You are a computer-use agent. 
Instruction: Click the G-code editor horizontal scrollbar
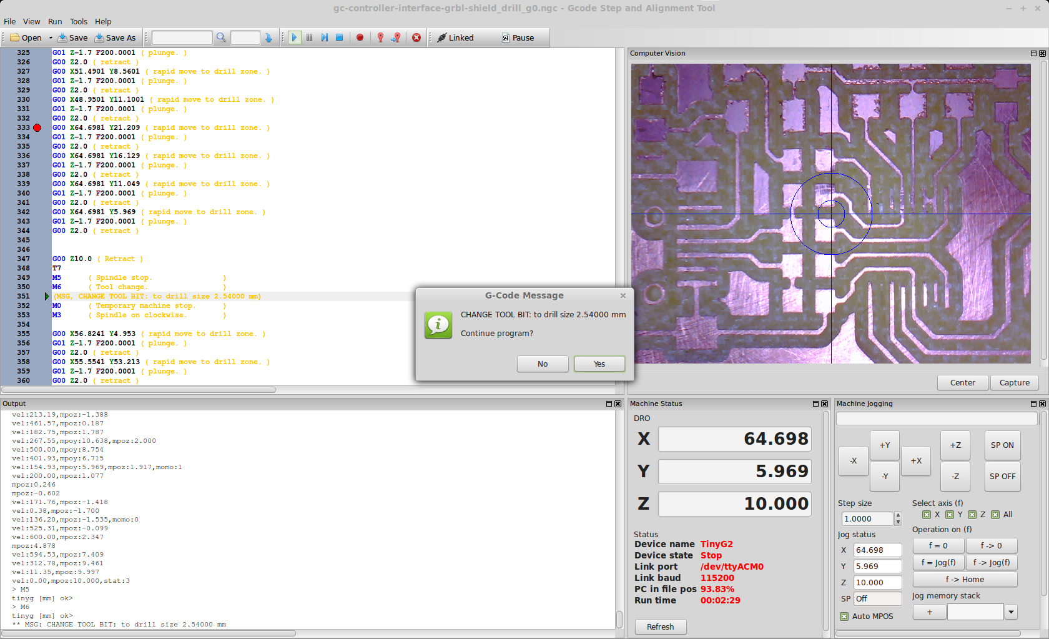(x=139, y=390)
